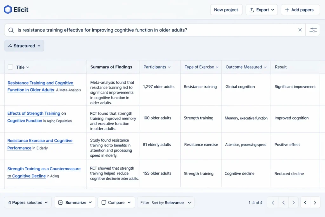Image resolution: width=325 pixels, height=217 pixels.
Task: Open the Structured dropdown
Action: pos(24,45)
